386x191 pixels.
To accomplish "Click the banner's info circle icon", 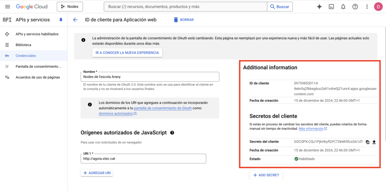I will 83,40.
